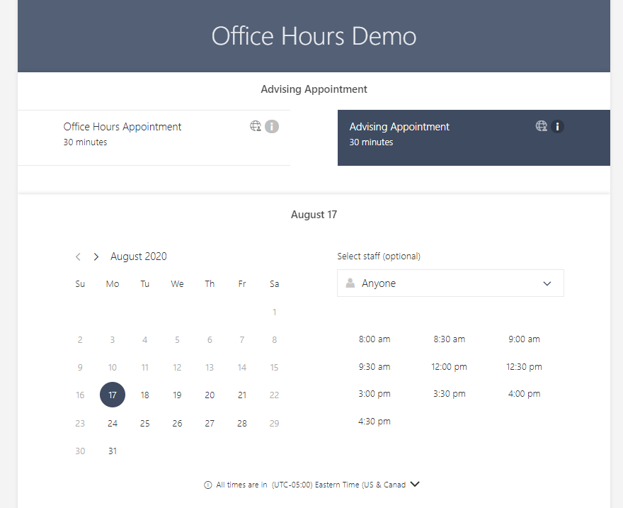
Task: Click the info icon for Advising Appointment
Action: pyautogui.click(x=557, y=126)
